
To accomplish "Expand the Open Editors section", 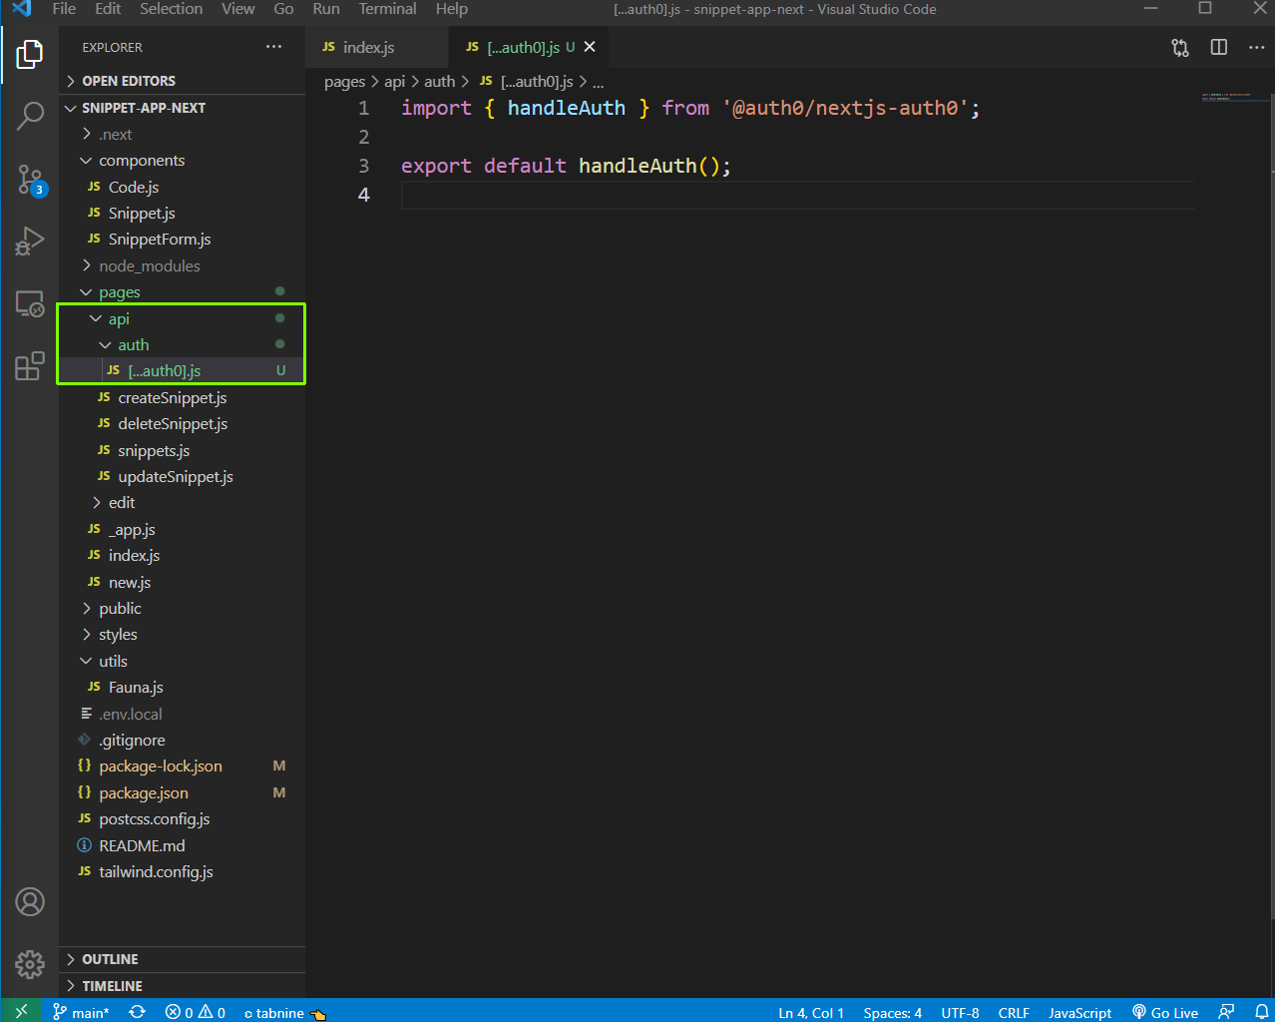I will 182,81.
